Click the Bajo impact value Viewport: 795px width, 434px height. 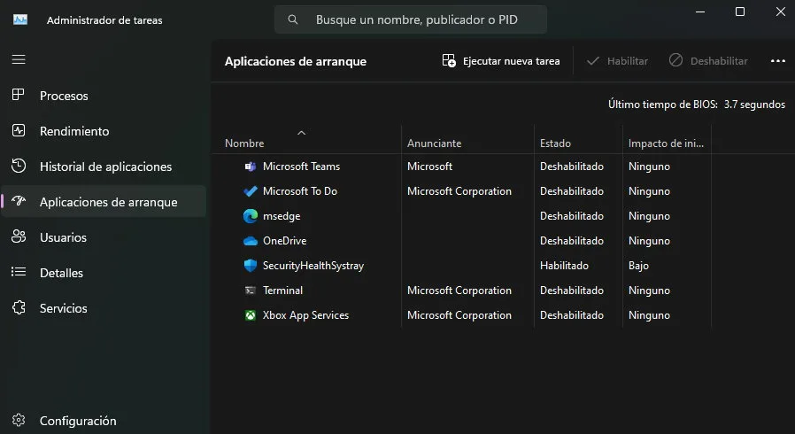coord(638,266)
